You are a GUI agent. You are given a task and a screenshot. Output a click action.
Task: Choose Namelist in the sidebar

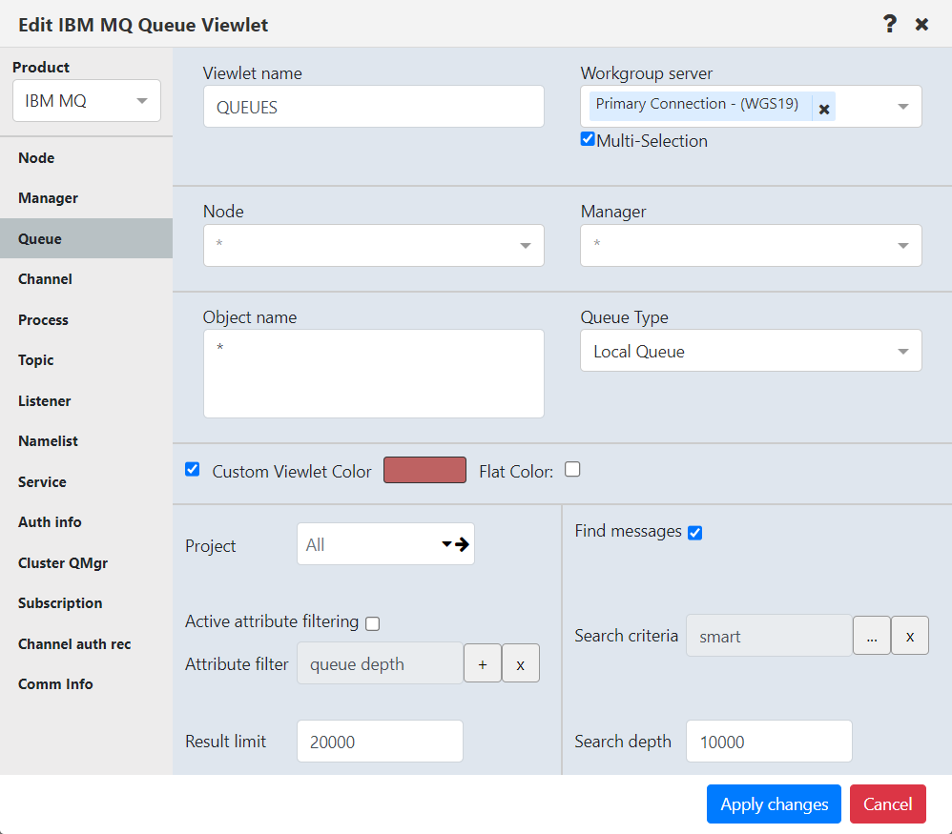pos(86,441)
